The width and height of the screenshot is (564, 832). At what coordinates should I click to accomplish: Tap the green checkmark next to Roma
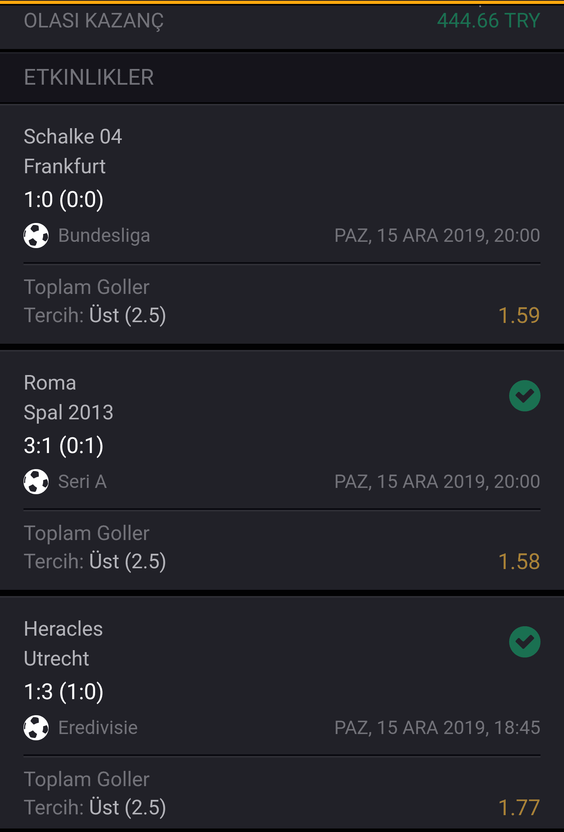524,396
